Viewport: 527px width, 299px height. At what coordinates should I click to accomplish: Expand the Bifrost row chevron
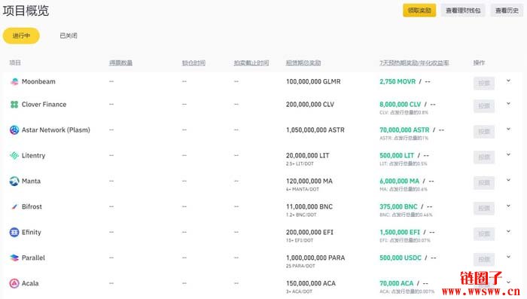508,206
